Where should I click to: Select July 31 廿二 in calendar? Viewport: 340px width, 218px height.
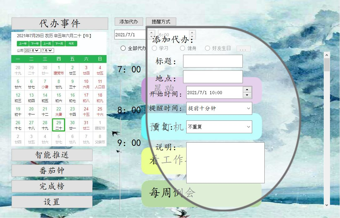86,125
